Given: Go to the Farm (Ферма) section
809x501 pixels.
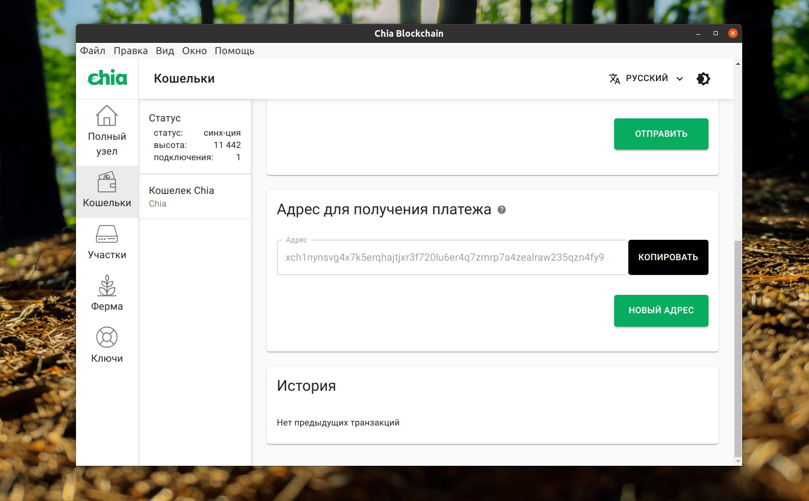Looking at the screenshot, I should point(107,293).
